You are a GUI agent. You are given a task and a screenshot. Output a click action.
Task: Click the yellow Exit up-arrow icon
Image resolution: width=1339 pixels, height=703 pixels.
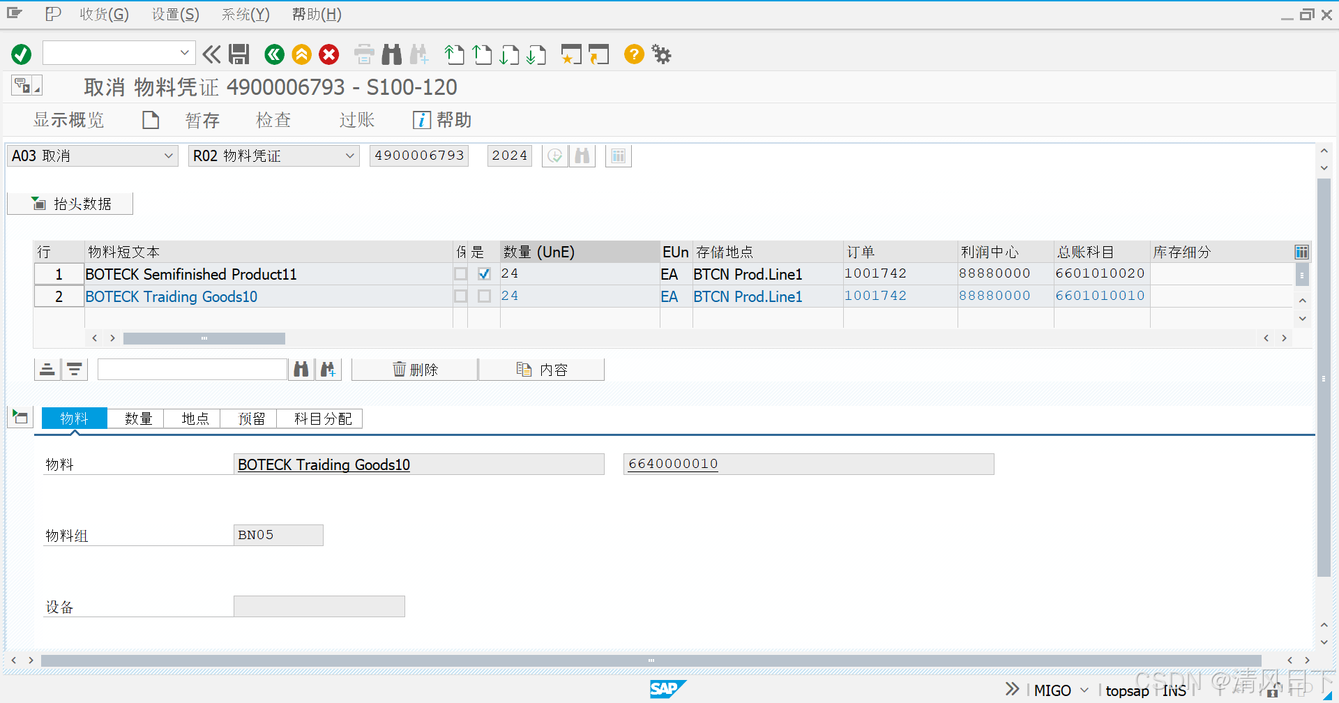pyautogui.click(x=302, y=54)
